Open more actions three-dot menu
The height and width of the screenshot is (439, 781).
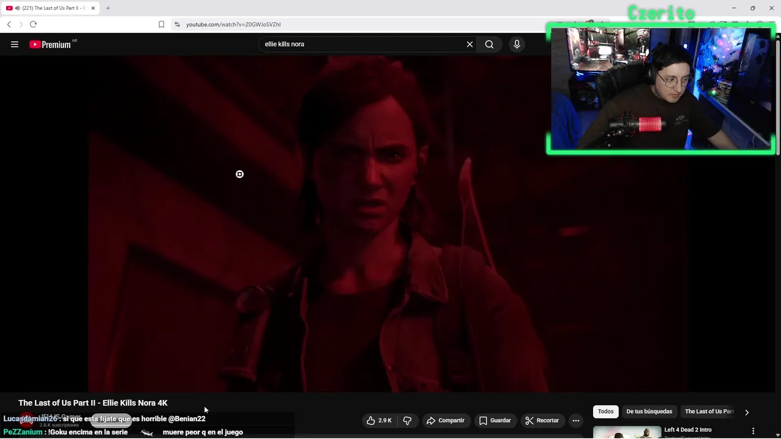point(576,420)
